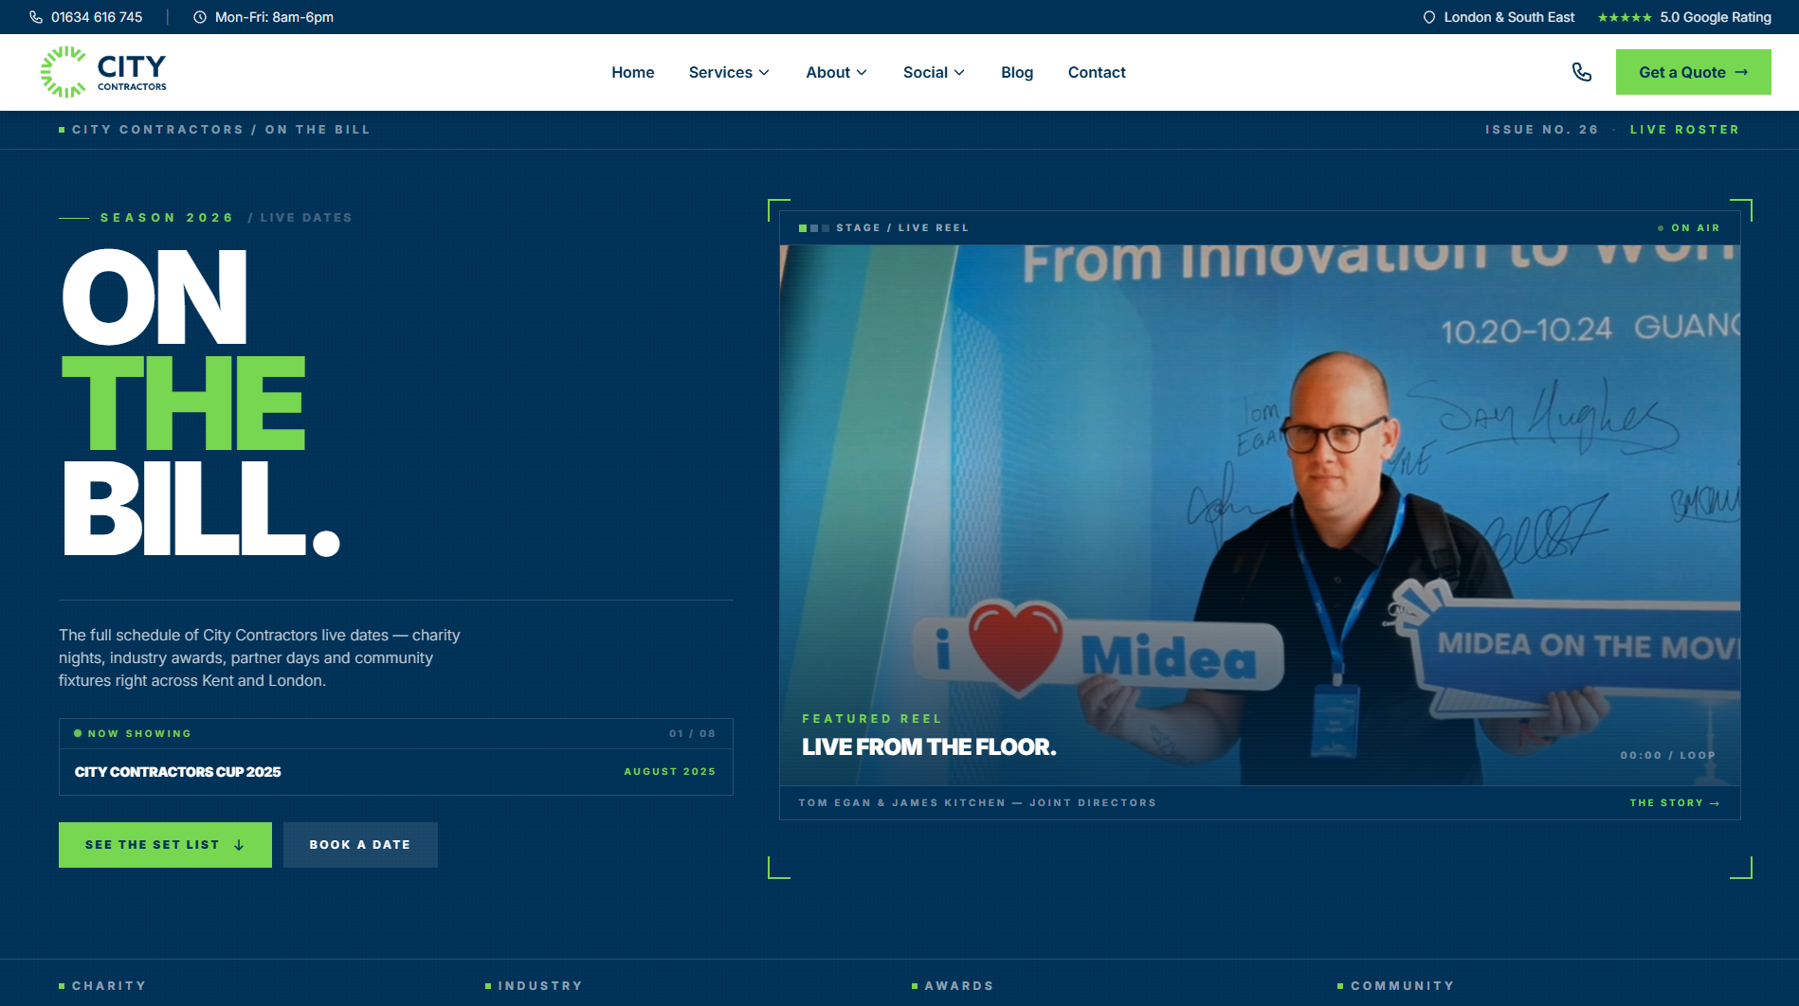
Task: Click the clock icon next to opening hours
Action: click(200, 17)
